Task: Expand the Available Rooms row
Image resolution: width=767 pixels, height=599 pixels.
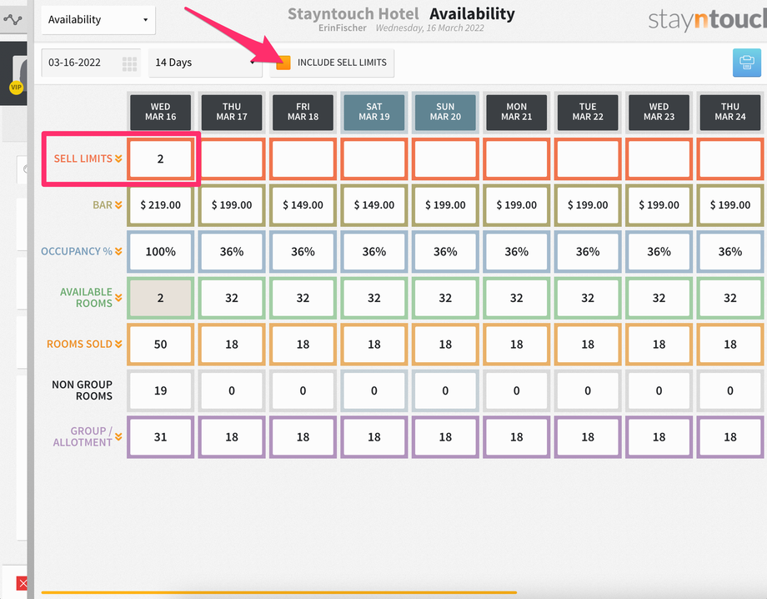Action: [x=118, y=298]
